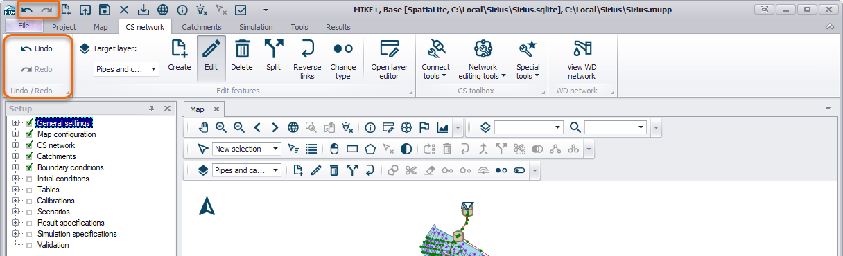This screenshot has width=843, height=256.
Task: Click the full extent globe in map toolbar
Action: point(293,127)
